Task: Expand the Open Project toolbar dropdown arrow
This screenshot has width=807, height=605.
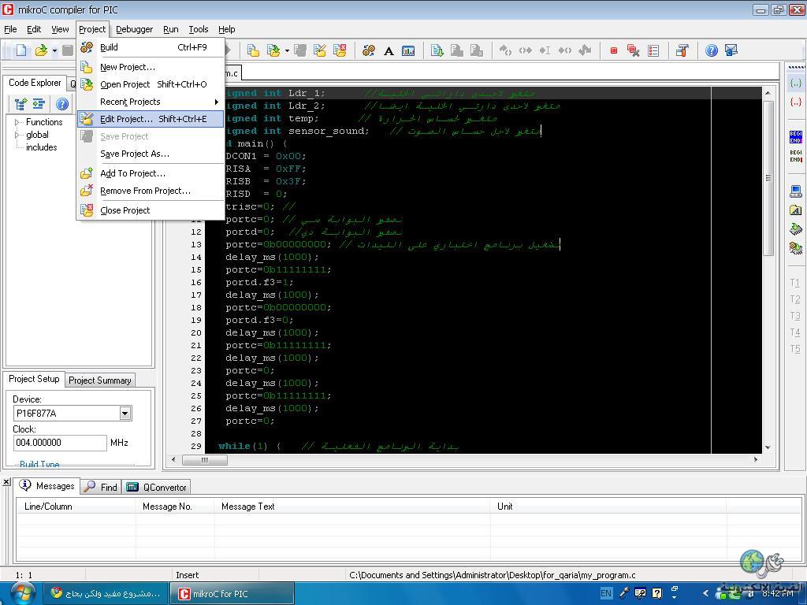Action: (x=287, y=50)
